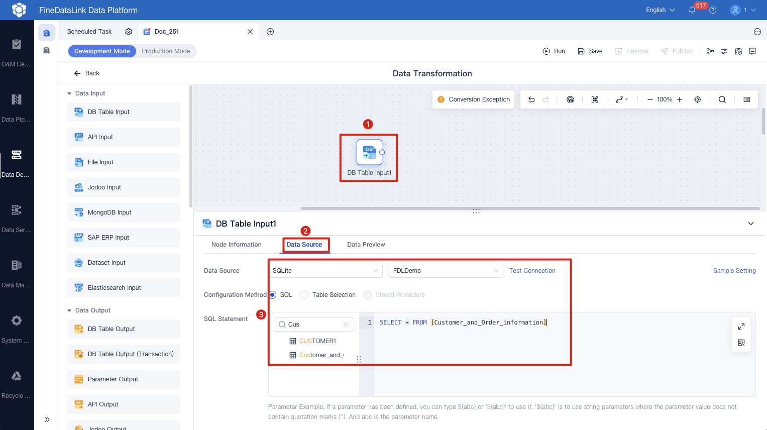
Task: Click the zoom in plus icon
Action: pyautogui.click(x=680, y=99)
